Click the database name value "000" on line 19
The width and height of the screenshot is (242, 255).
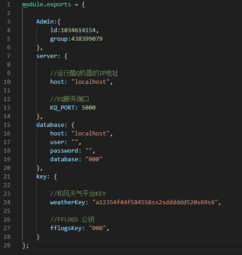(94, 159)
